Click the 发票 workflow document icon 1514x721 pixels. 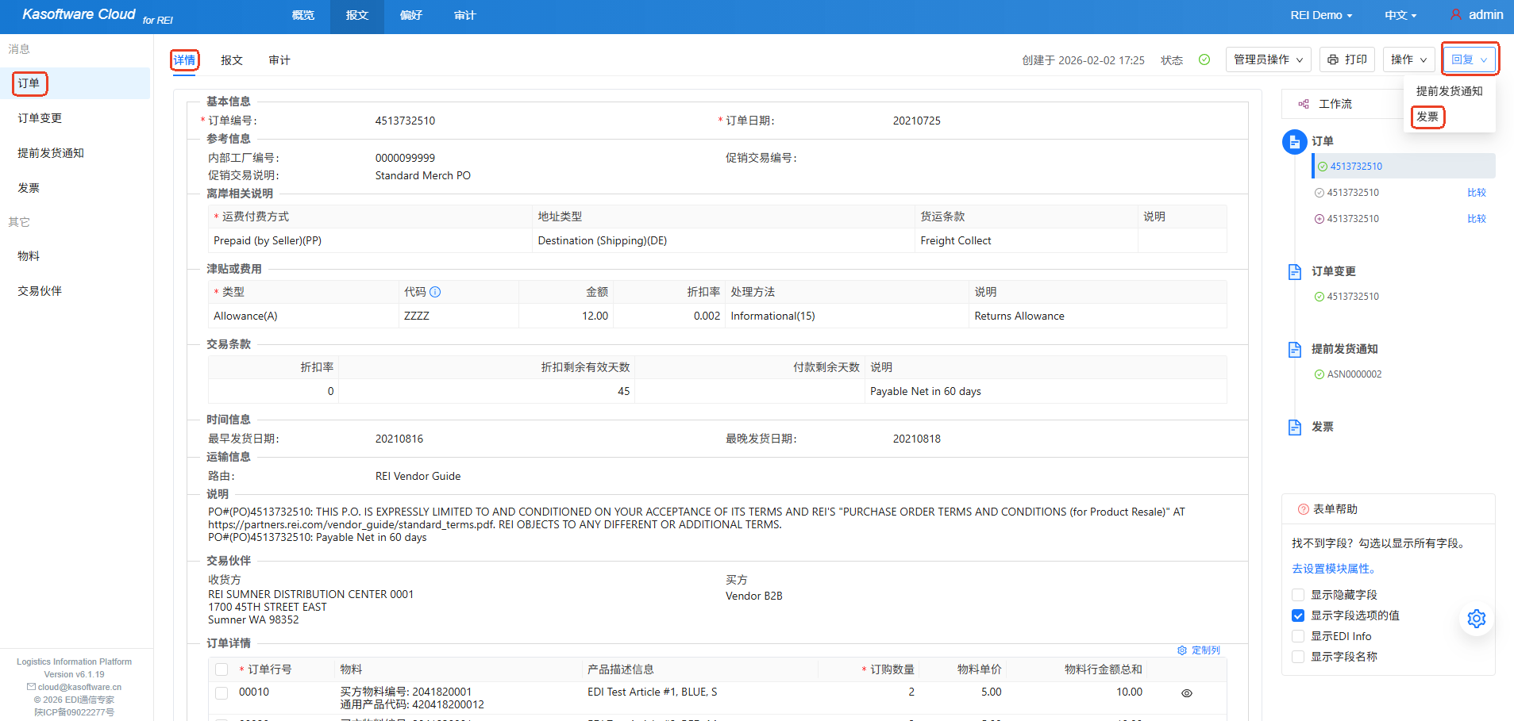click(x=1294, y=428)
